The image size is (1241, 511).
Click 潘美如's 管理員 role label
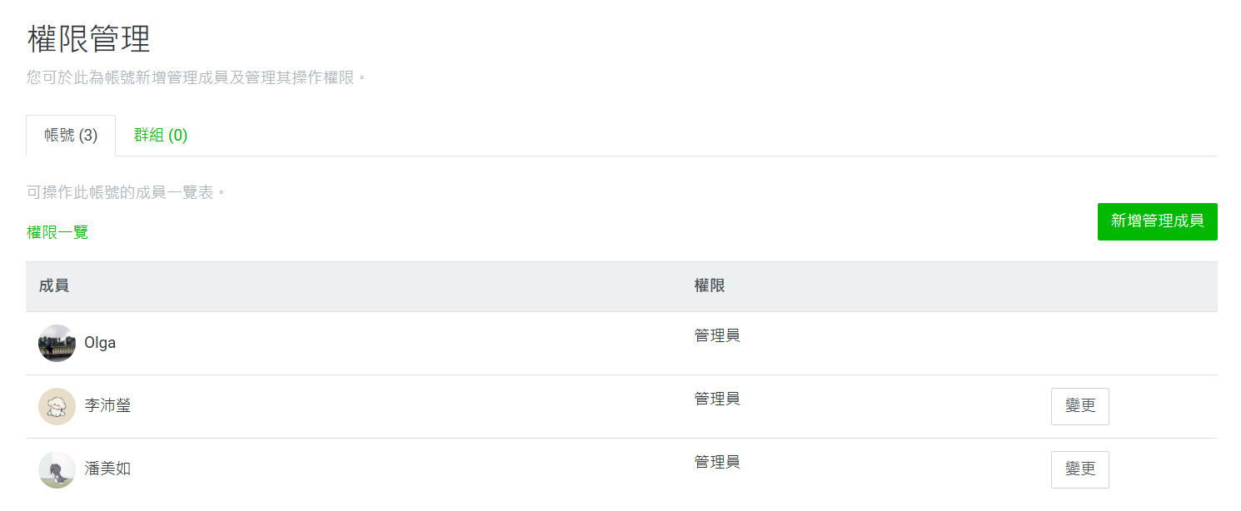pos(717,462)
